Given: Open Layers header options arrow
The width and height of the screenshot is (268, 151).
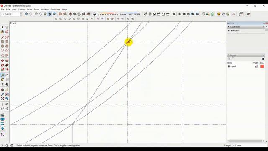Looking at the screenshot, I should [x=263, y=55].
